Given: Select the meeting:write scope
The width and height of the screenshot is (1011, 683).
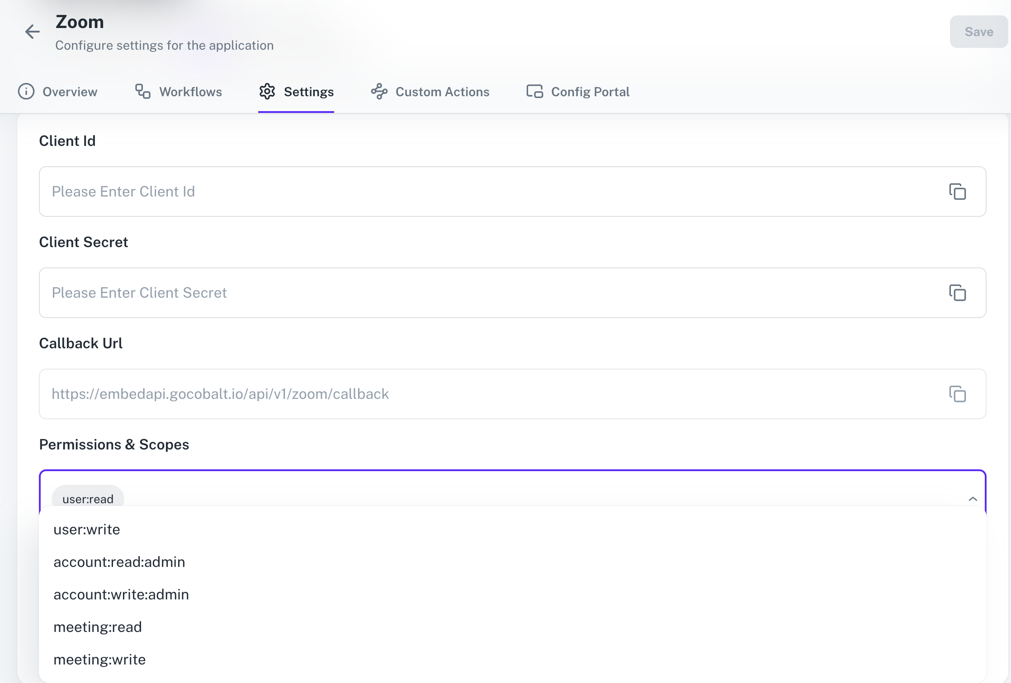Looking at the screenshot, I should (99, 659).
